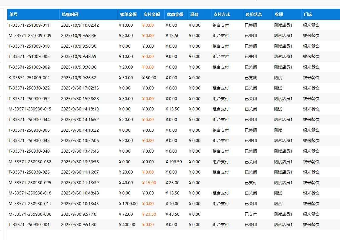Select order T-33571-250930-001 row
The height and width of the screenshot is (240, 340).
pos(29,225)
